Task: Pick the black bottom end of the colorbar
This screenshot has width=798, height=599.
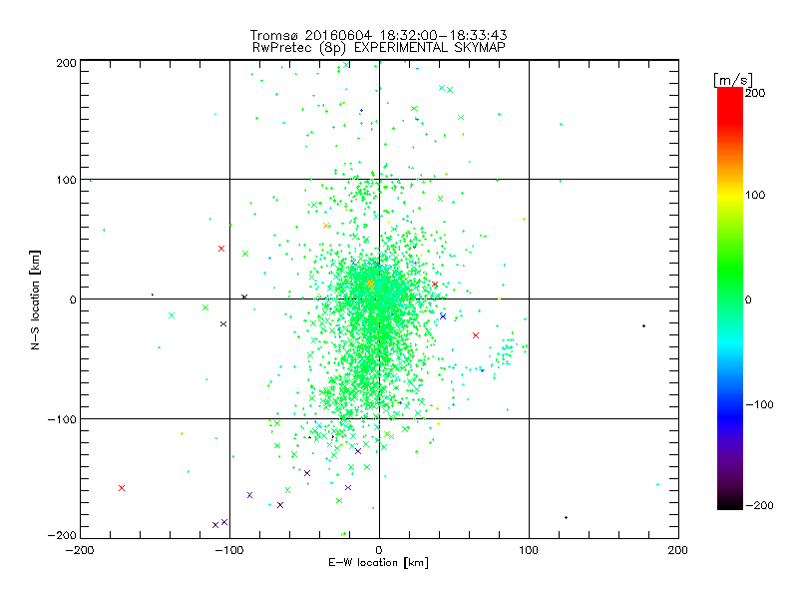Action: (x=730, y=502)
